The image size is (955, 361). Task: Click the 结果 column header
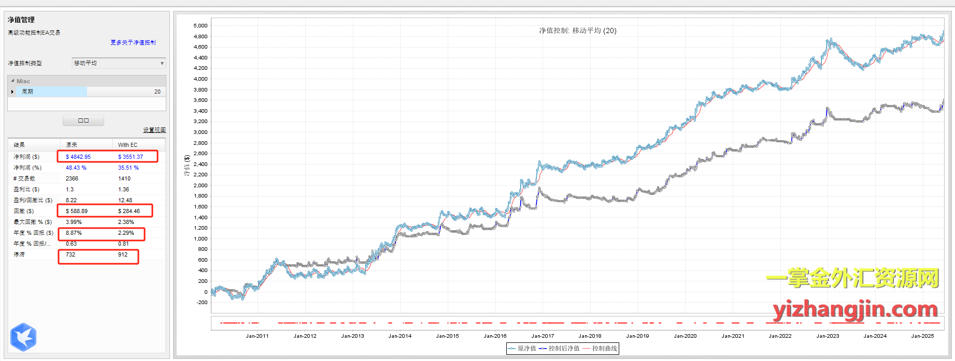click(19, 145)
